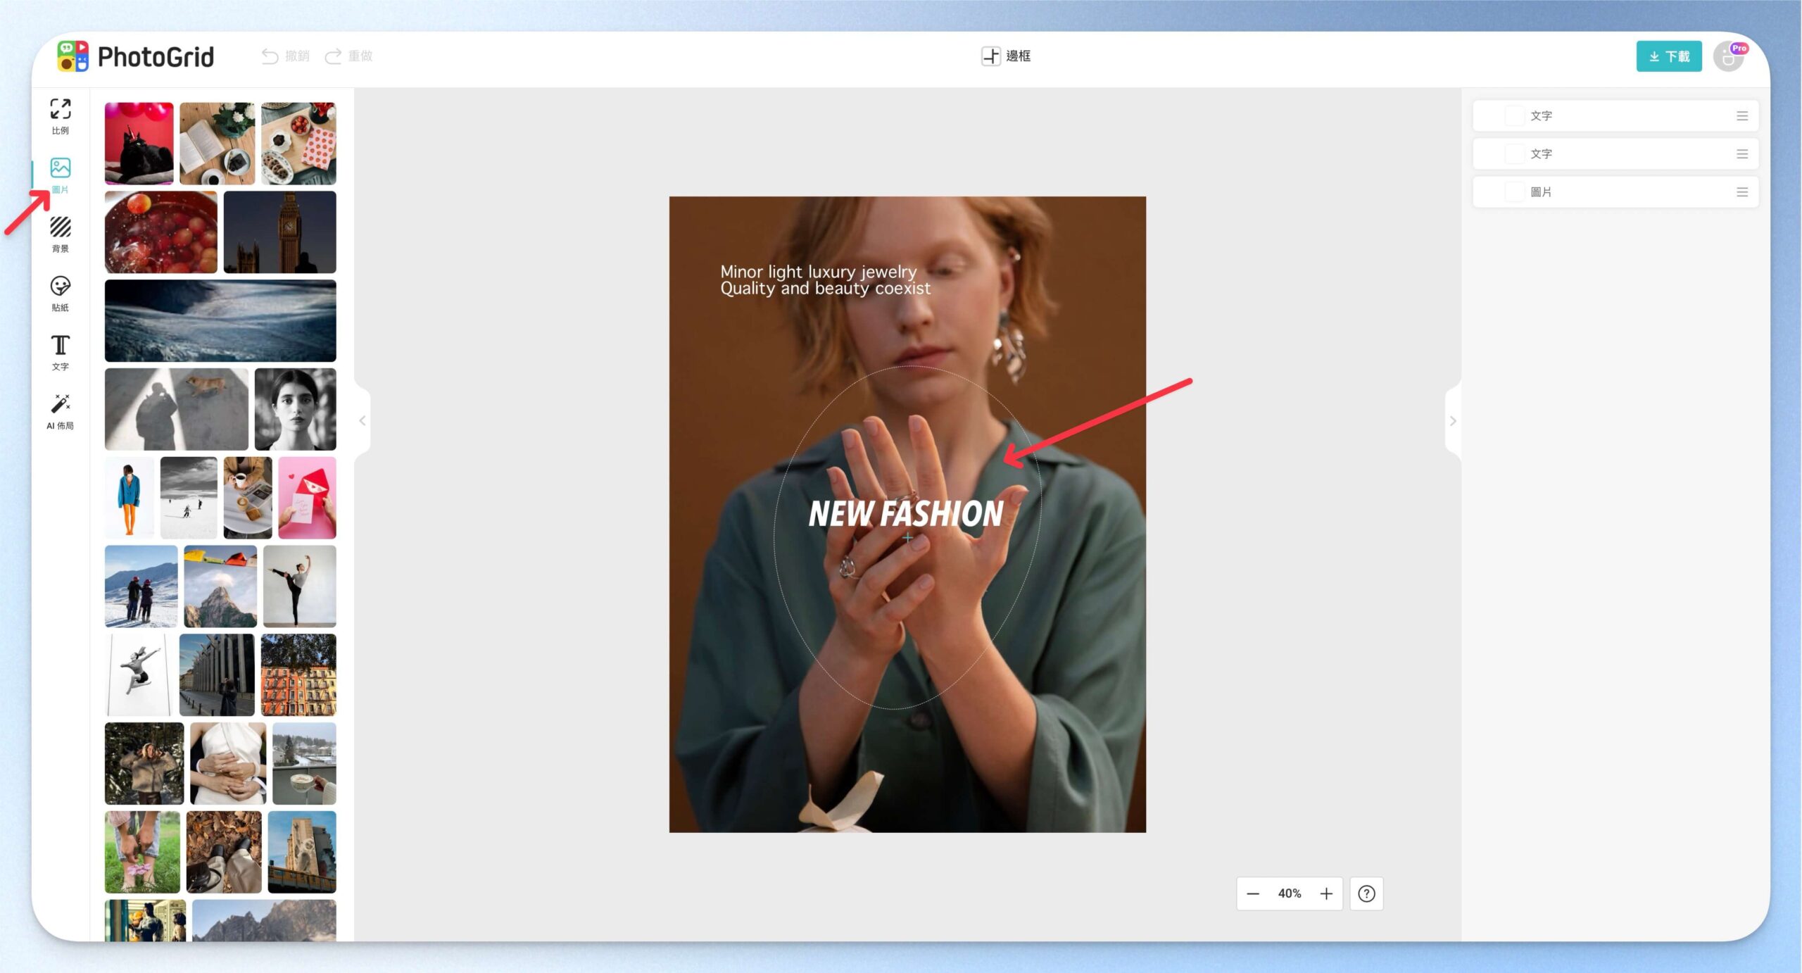Select the 文字 text tool
This screenshot has height=973, width=1802.
(61, 353)
